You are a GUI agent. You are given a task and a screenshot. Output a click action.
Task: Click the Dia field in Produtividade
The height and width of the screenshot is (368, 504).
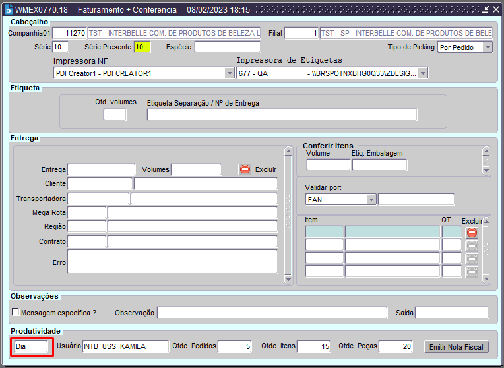[x=32, y=346]
